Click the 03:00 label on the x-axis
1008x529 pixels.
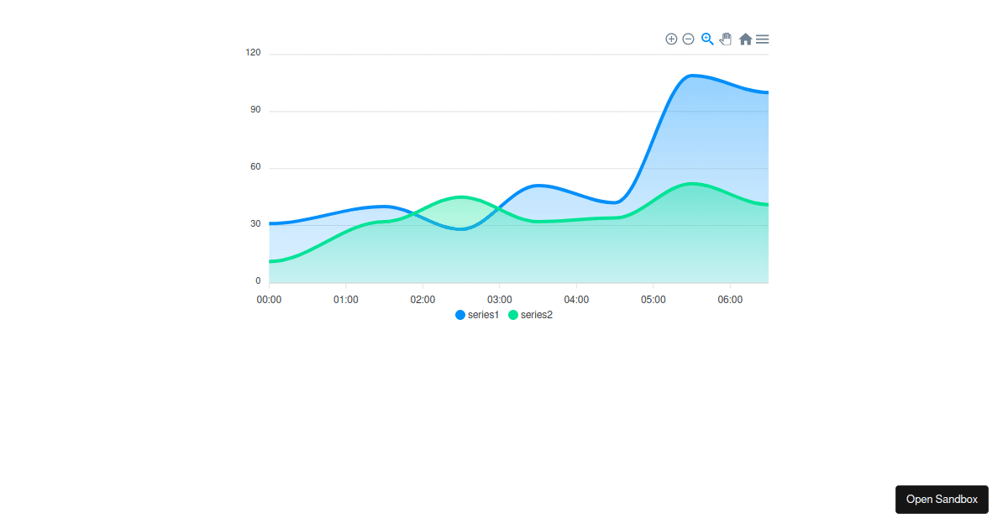pos(500,299)
